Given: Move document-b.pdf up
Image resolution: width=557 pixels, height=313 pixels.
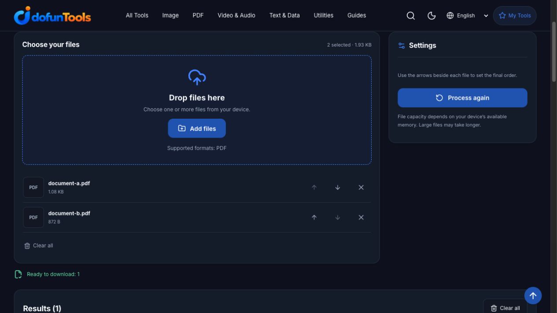Looking at the screenshot, I should (x=314, y=217).
